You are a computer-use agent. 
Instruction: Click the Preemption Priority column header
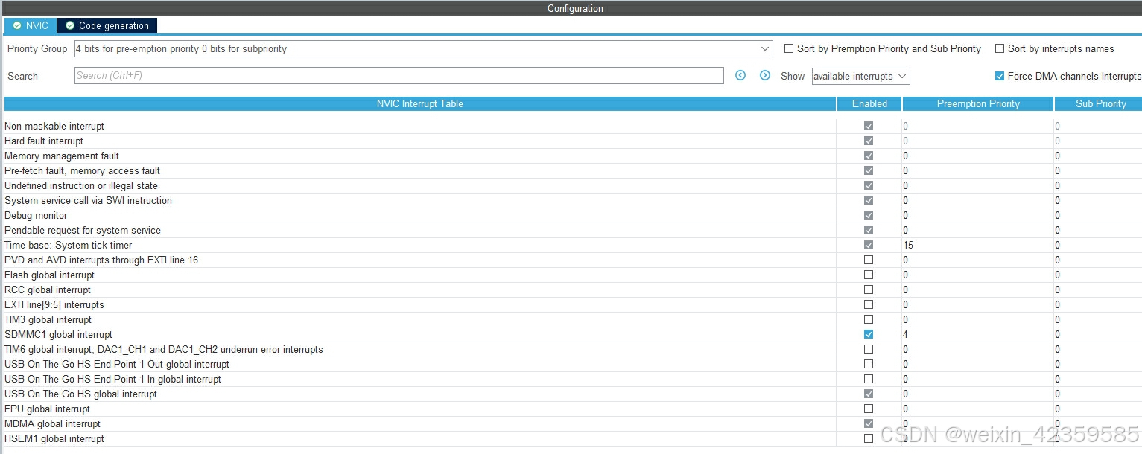[978, 104]
